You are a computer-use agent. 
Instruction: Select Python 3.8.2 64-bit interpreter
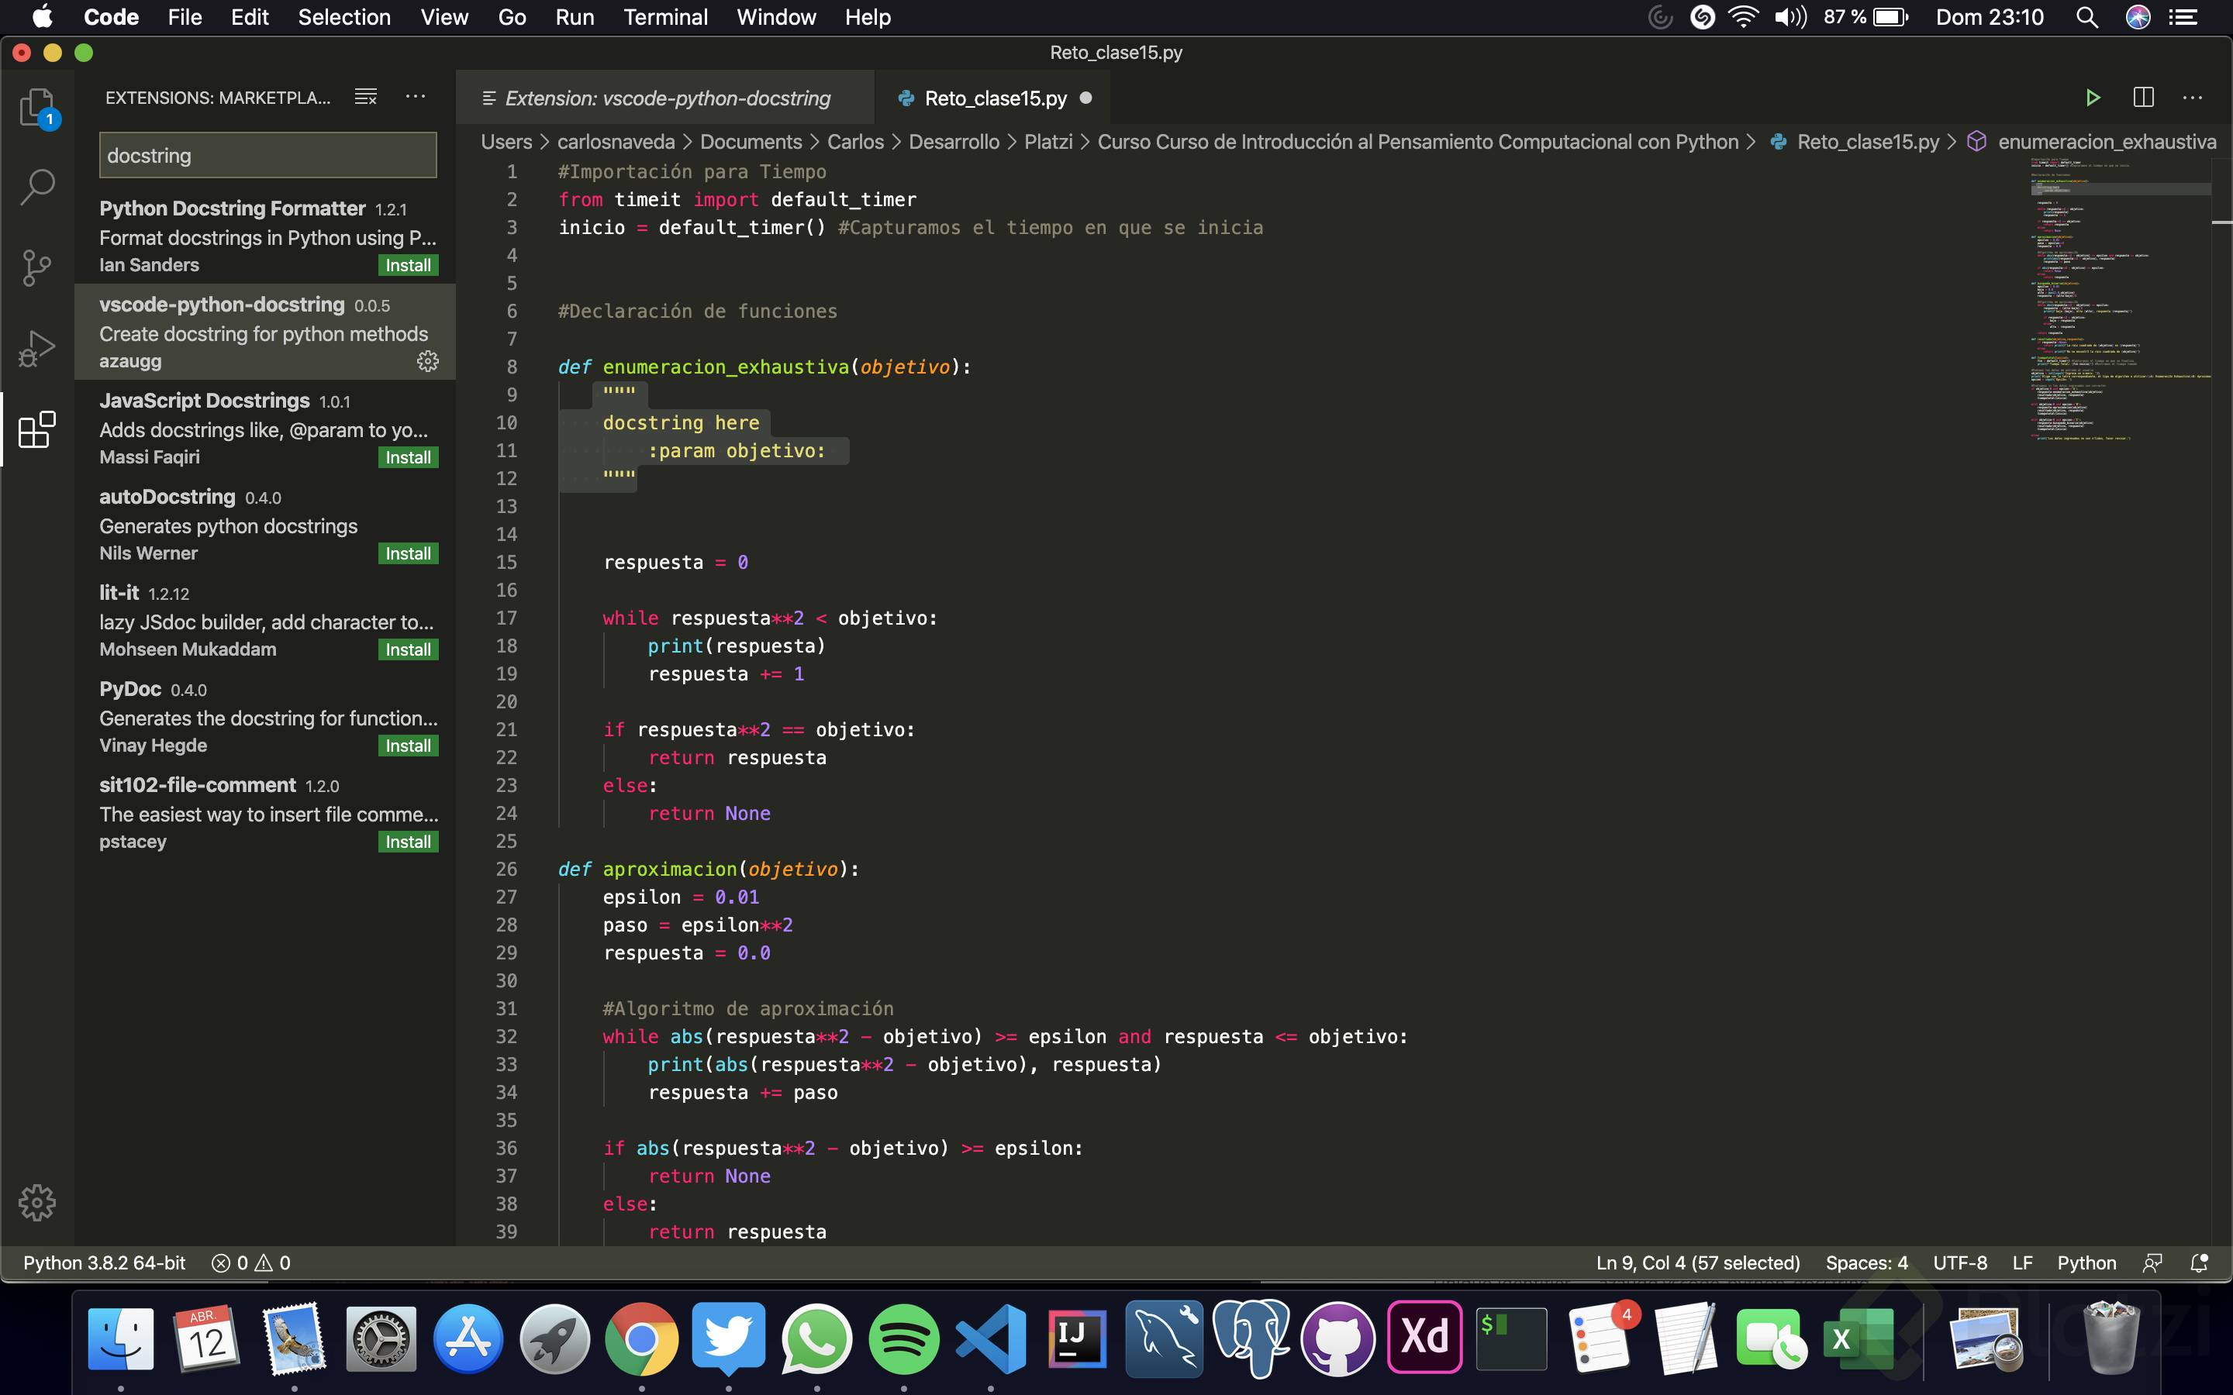(x=104, y=1263)
